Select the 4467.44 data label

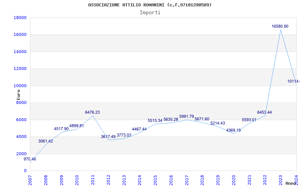139,129
